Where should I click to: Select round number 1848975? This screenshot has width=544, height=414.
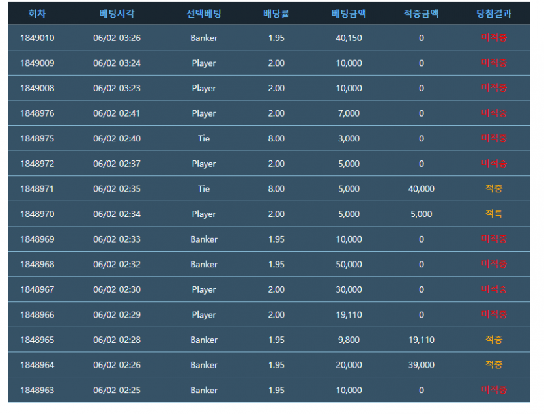(37, 139)
